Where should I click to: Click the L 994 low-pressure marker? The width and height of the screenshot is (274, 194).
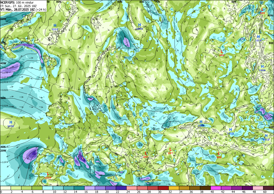(x=219, y=155)
